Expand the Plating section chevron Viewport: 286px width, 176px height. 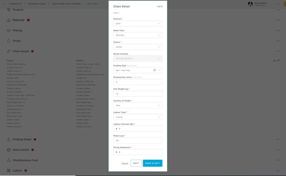click(x=278, y=30)
